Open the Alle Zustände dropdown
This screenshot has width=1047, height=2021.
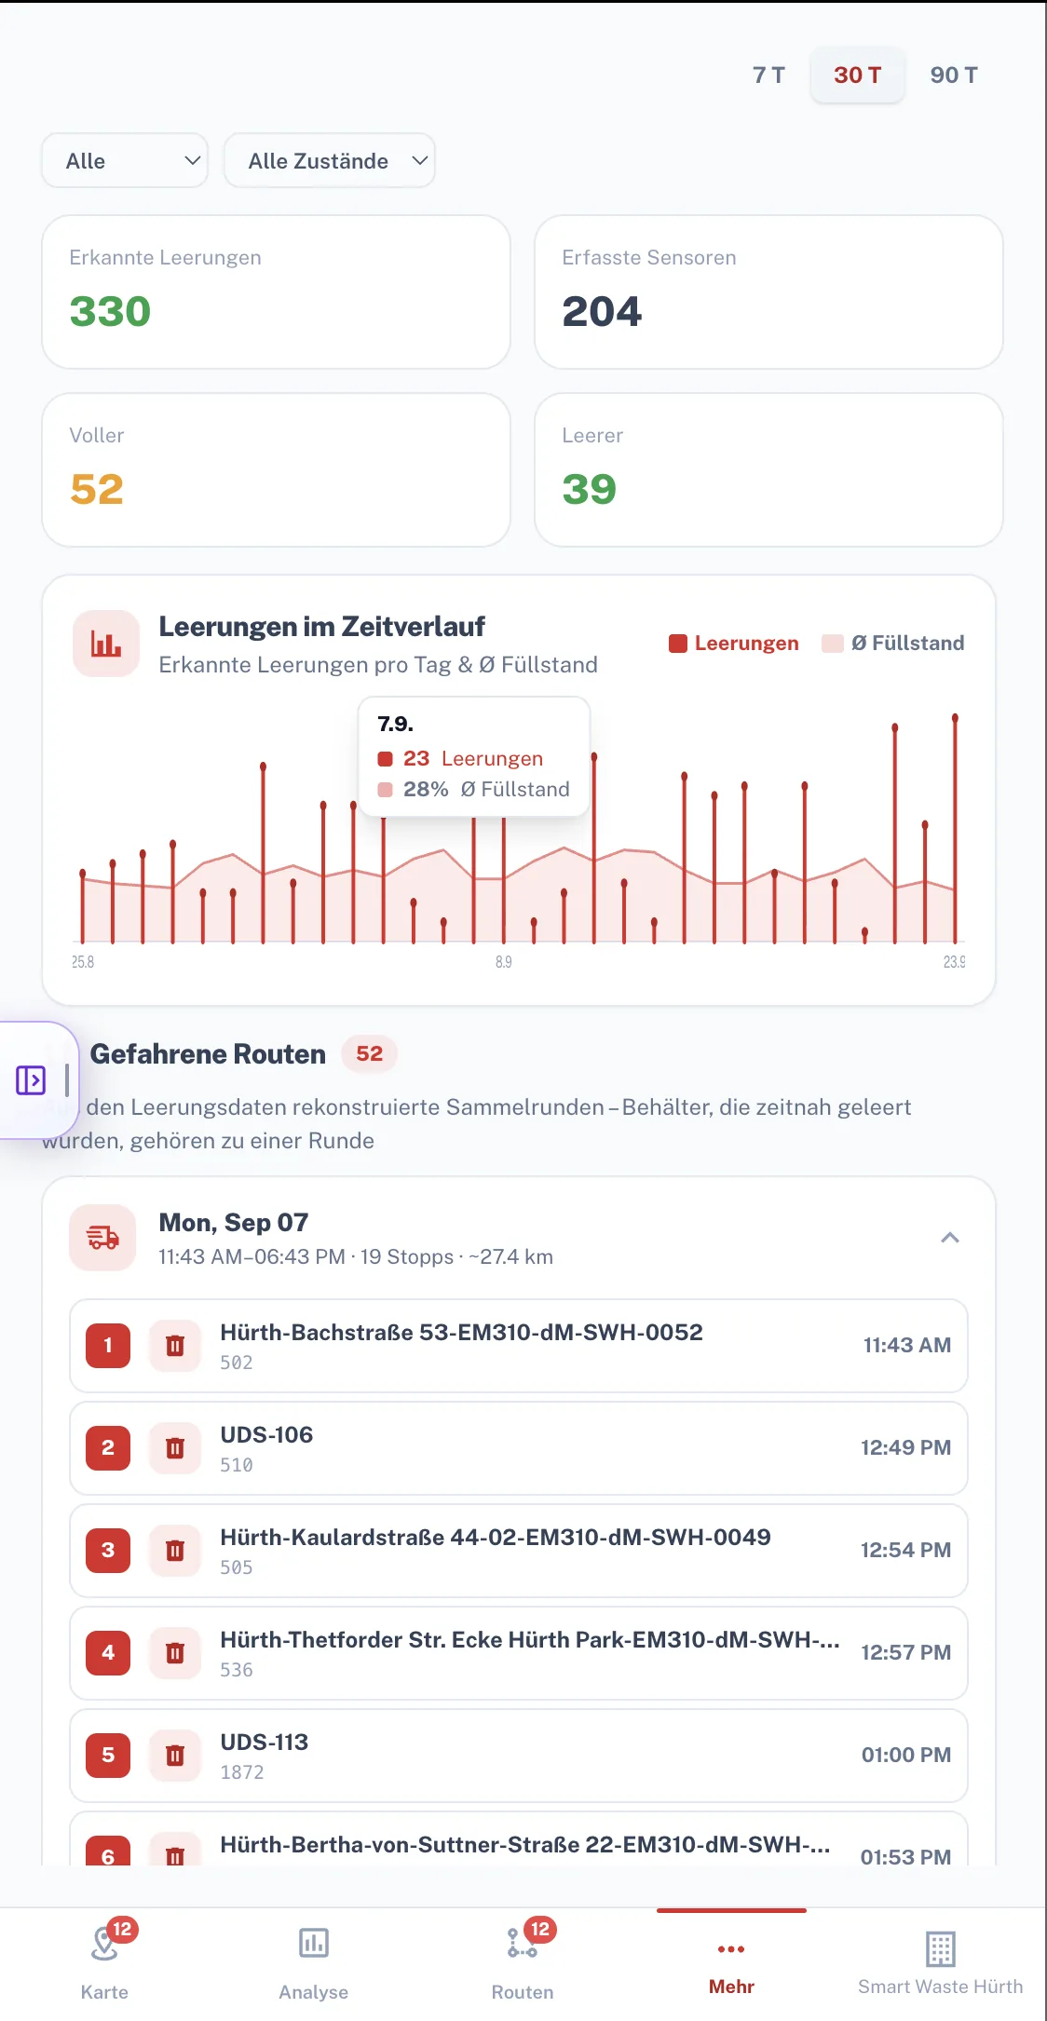click(330, 160)
